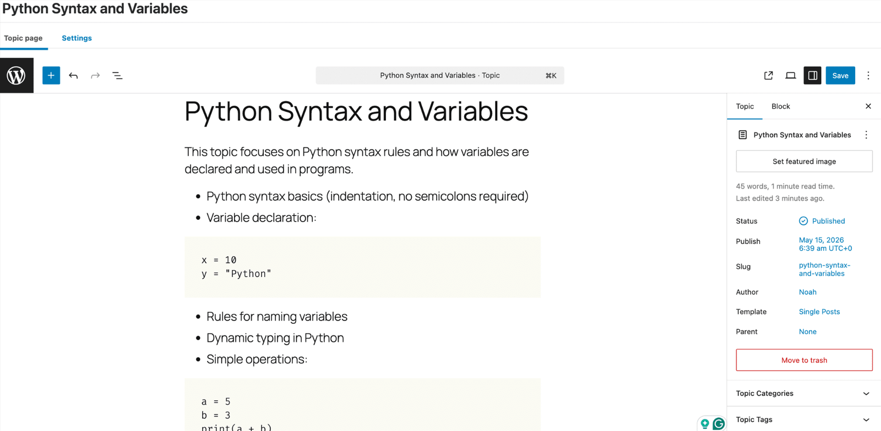Click the green lightbulb extension icon
Viewport: 881px width, 431px height.
coord(705,423)
